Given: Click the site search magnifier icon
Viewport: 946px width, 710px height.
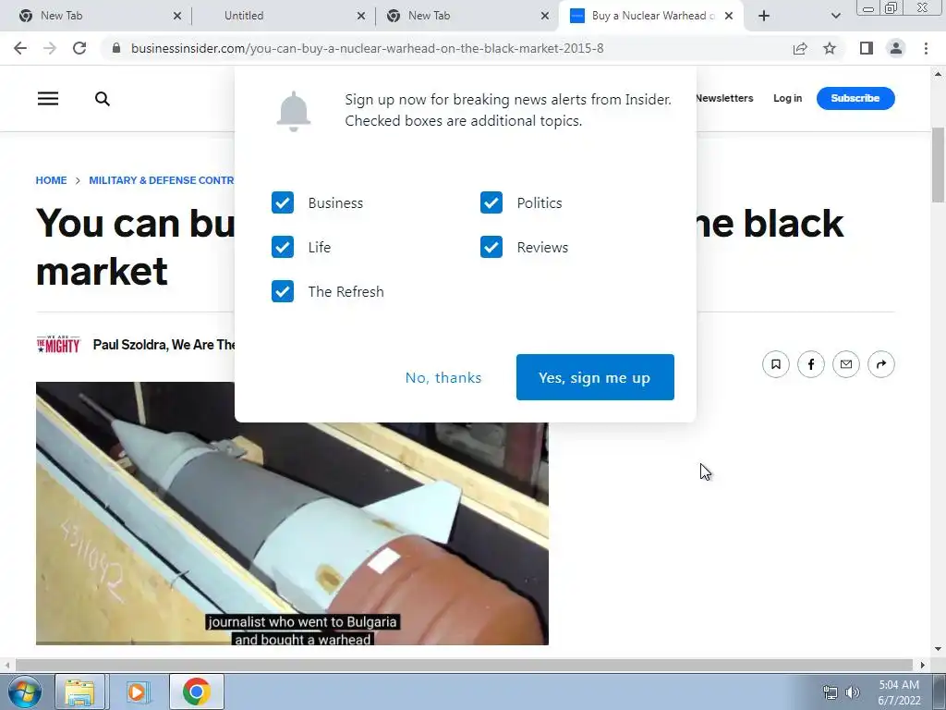Looking at the screenshot, I should [x=103, y=98].
